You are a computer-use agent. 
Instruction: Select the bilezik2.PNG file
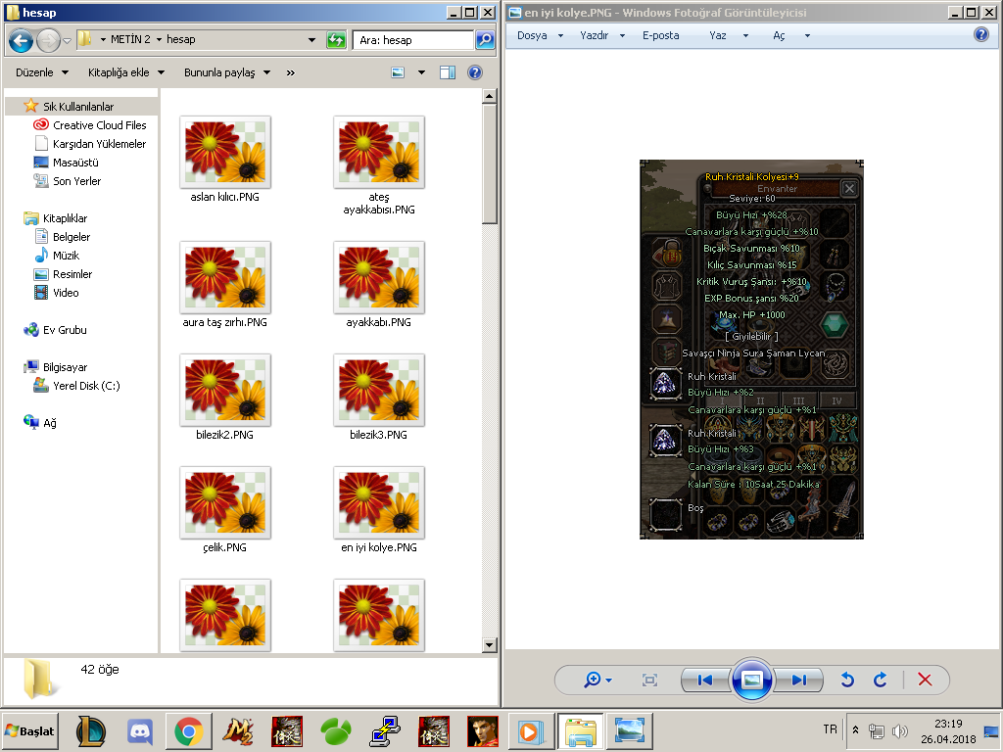[225, 390]
